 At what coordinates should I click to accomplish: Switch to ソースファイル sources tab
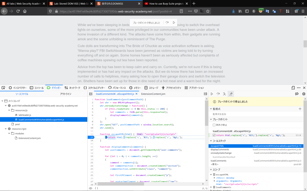click(22, 94)
